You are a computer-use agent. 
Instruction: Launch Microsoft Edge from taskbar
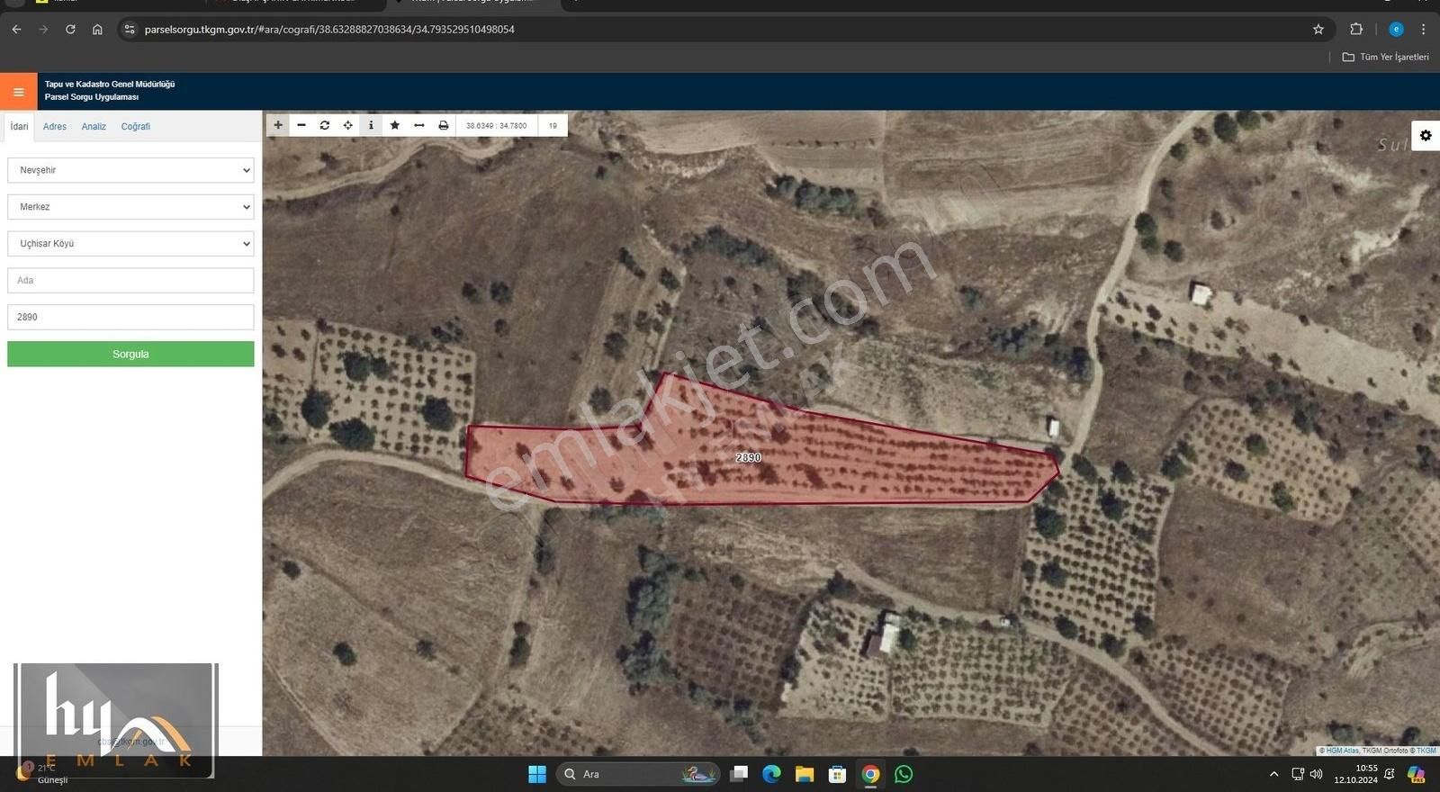(771, 774)
